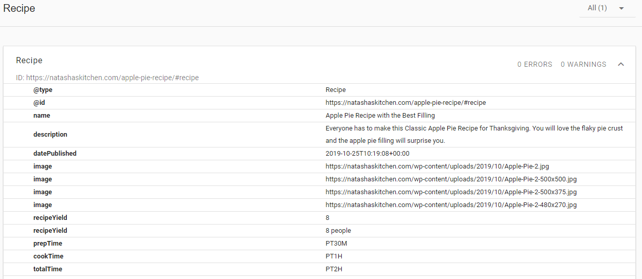Click the ID recipe URL line
The width and height of the screenshot is (642, 279).
coord(107,78)
